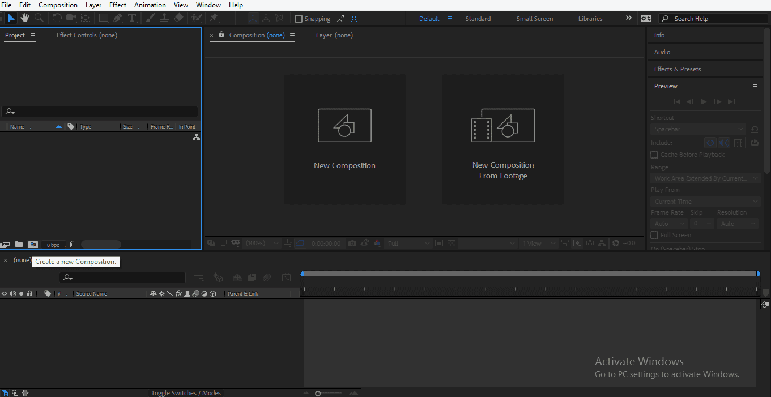Enable the Snapping checkbox

pos(299,18)
